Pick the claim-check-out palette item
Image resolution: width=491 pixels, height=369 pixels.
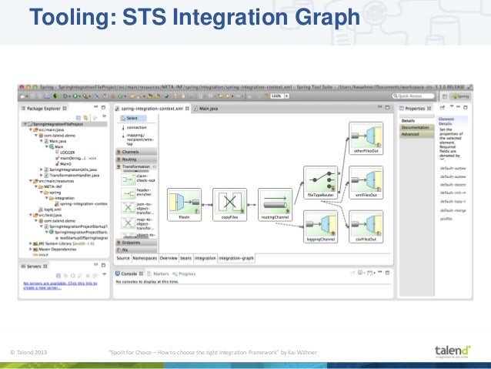138,179
